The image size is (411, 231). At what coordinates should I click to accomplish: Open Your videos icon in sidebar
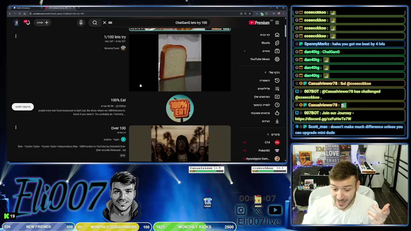277,97
